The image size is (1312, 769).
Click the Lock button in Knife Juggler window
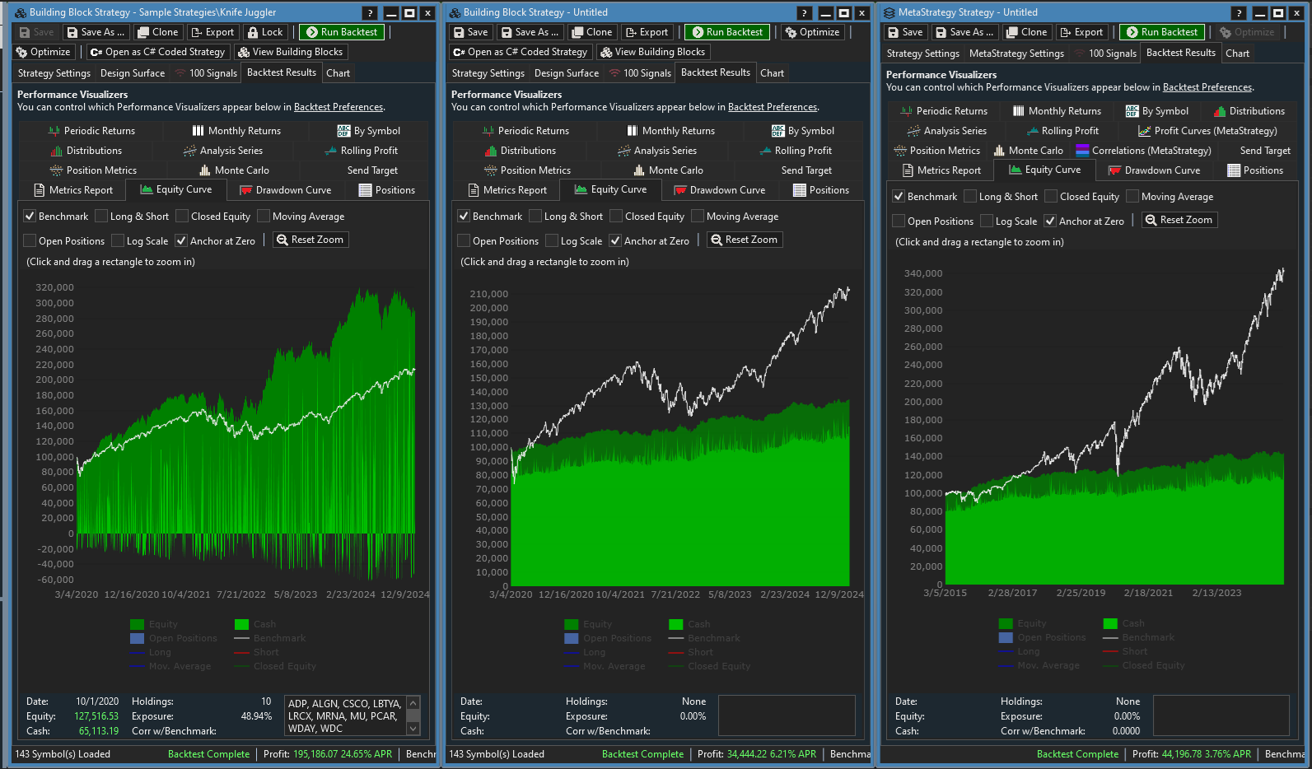[x=264, y=32]
